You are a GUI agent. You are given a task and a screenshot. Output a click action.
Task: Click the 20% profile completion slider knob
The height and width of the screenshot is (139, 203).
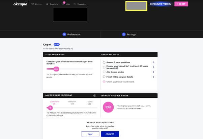[x=56, y=69]
